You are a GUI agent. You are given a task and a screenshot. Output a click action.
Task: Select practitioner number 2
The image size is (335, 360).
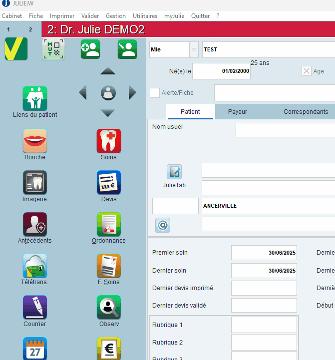coord(30,29)
